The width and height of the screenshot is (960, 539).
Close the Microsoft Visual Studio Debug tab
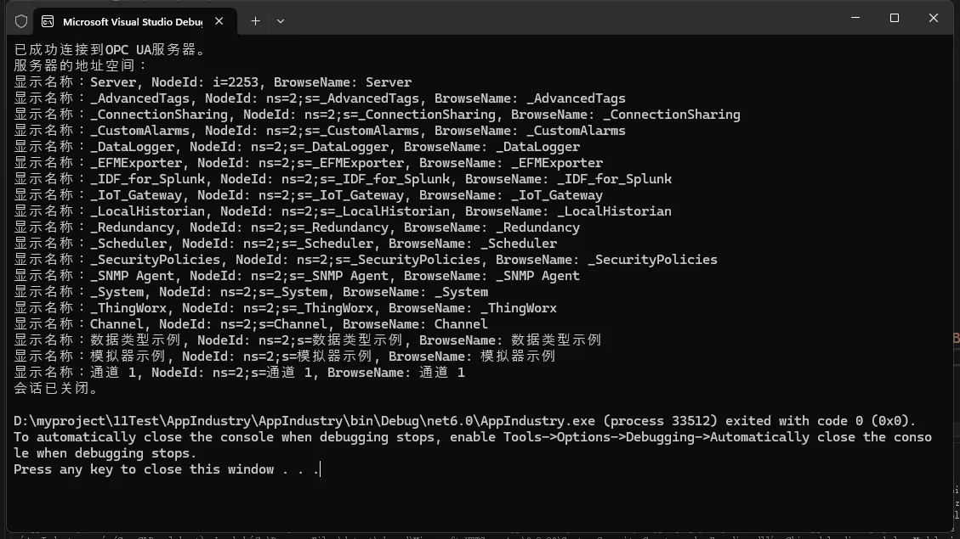[220, 21]
